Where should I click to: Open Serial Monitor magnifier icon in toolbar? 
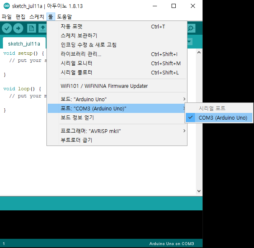coord(191,28)
